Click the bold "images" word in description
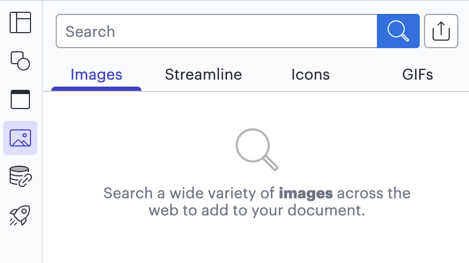 [x=306, y=193]
